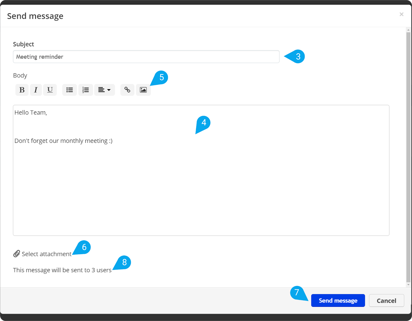The width and height of the screenshot is (412, 321).
Task: Click the vertical scrollbar on the right
Action: tap(408, 154)
